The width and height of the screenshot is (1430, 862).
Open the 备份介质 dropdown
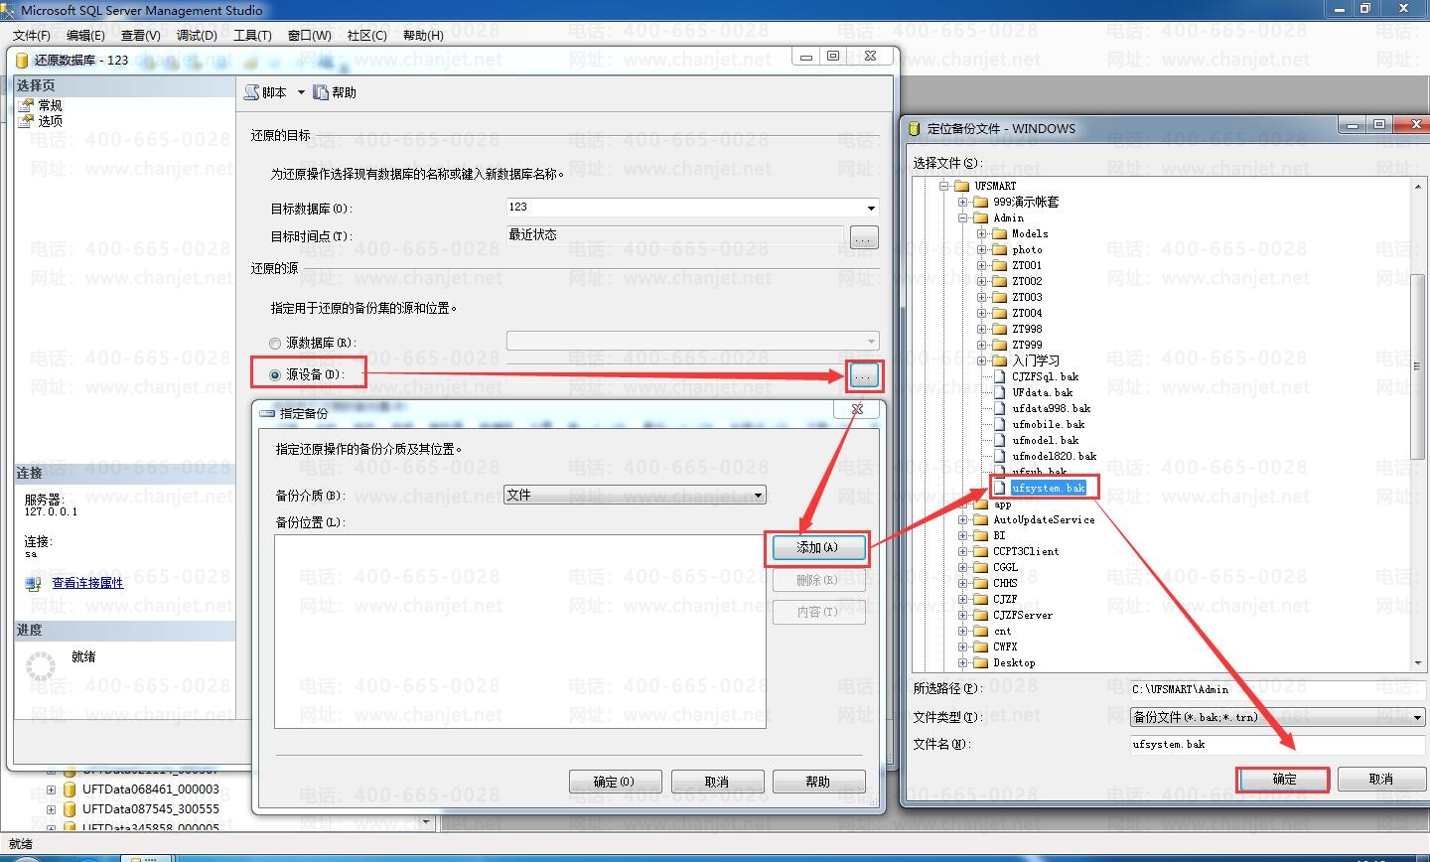[x=758, y=495]
